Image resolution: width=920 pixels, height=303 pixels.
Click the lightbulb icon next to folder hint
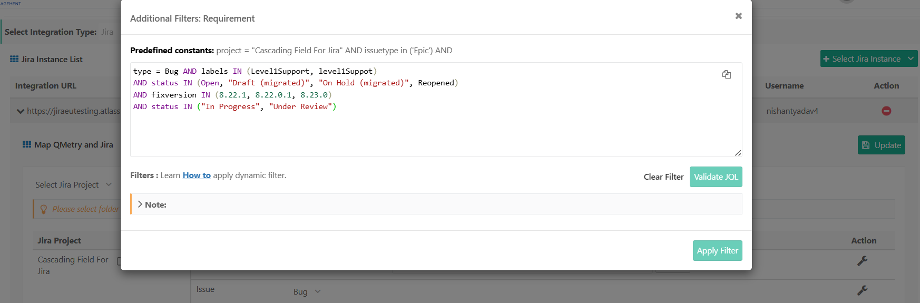pos(44,209)
